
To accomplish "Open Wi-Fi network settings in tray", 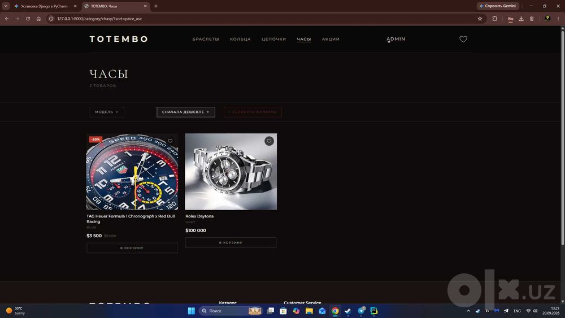I will pos(528,311).
